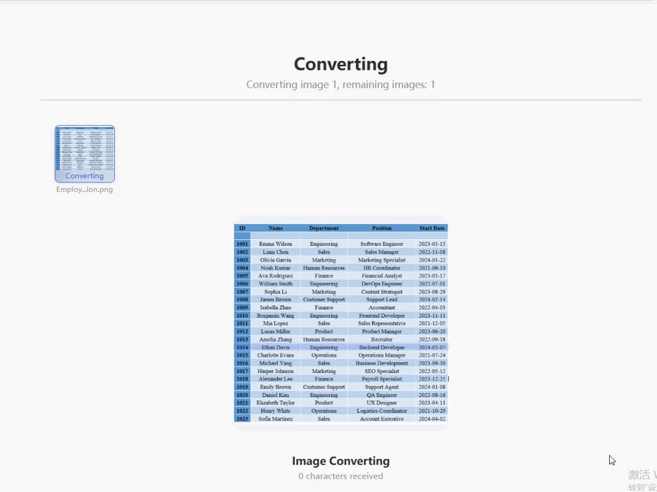Click the Converting page heading
657x492 pixels.
point(341,64)
